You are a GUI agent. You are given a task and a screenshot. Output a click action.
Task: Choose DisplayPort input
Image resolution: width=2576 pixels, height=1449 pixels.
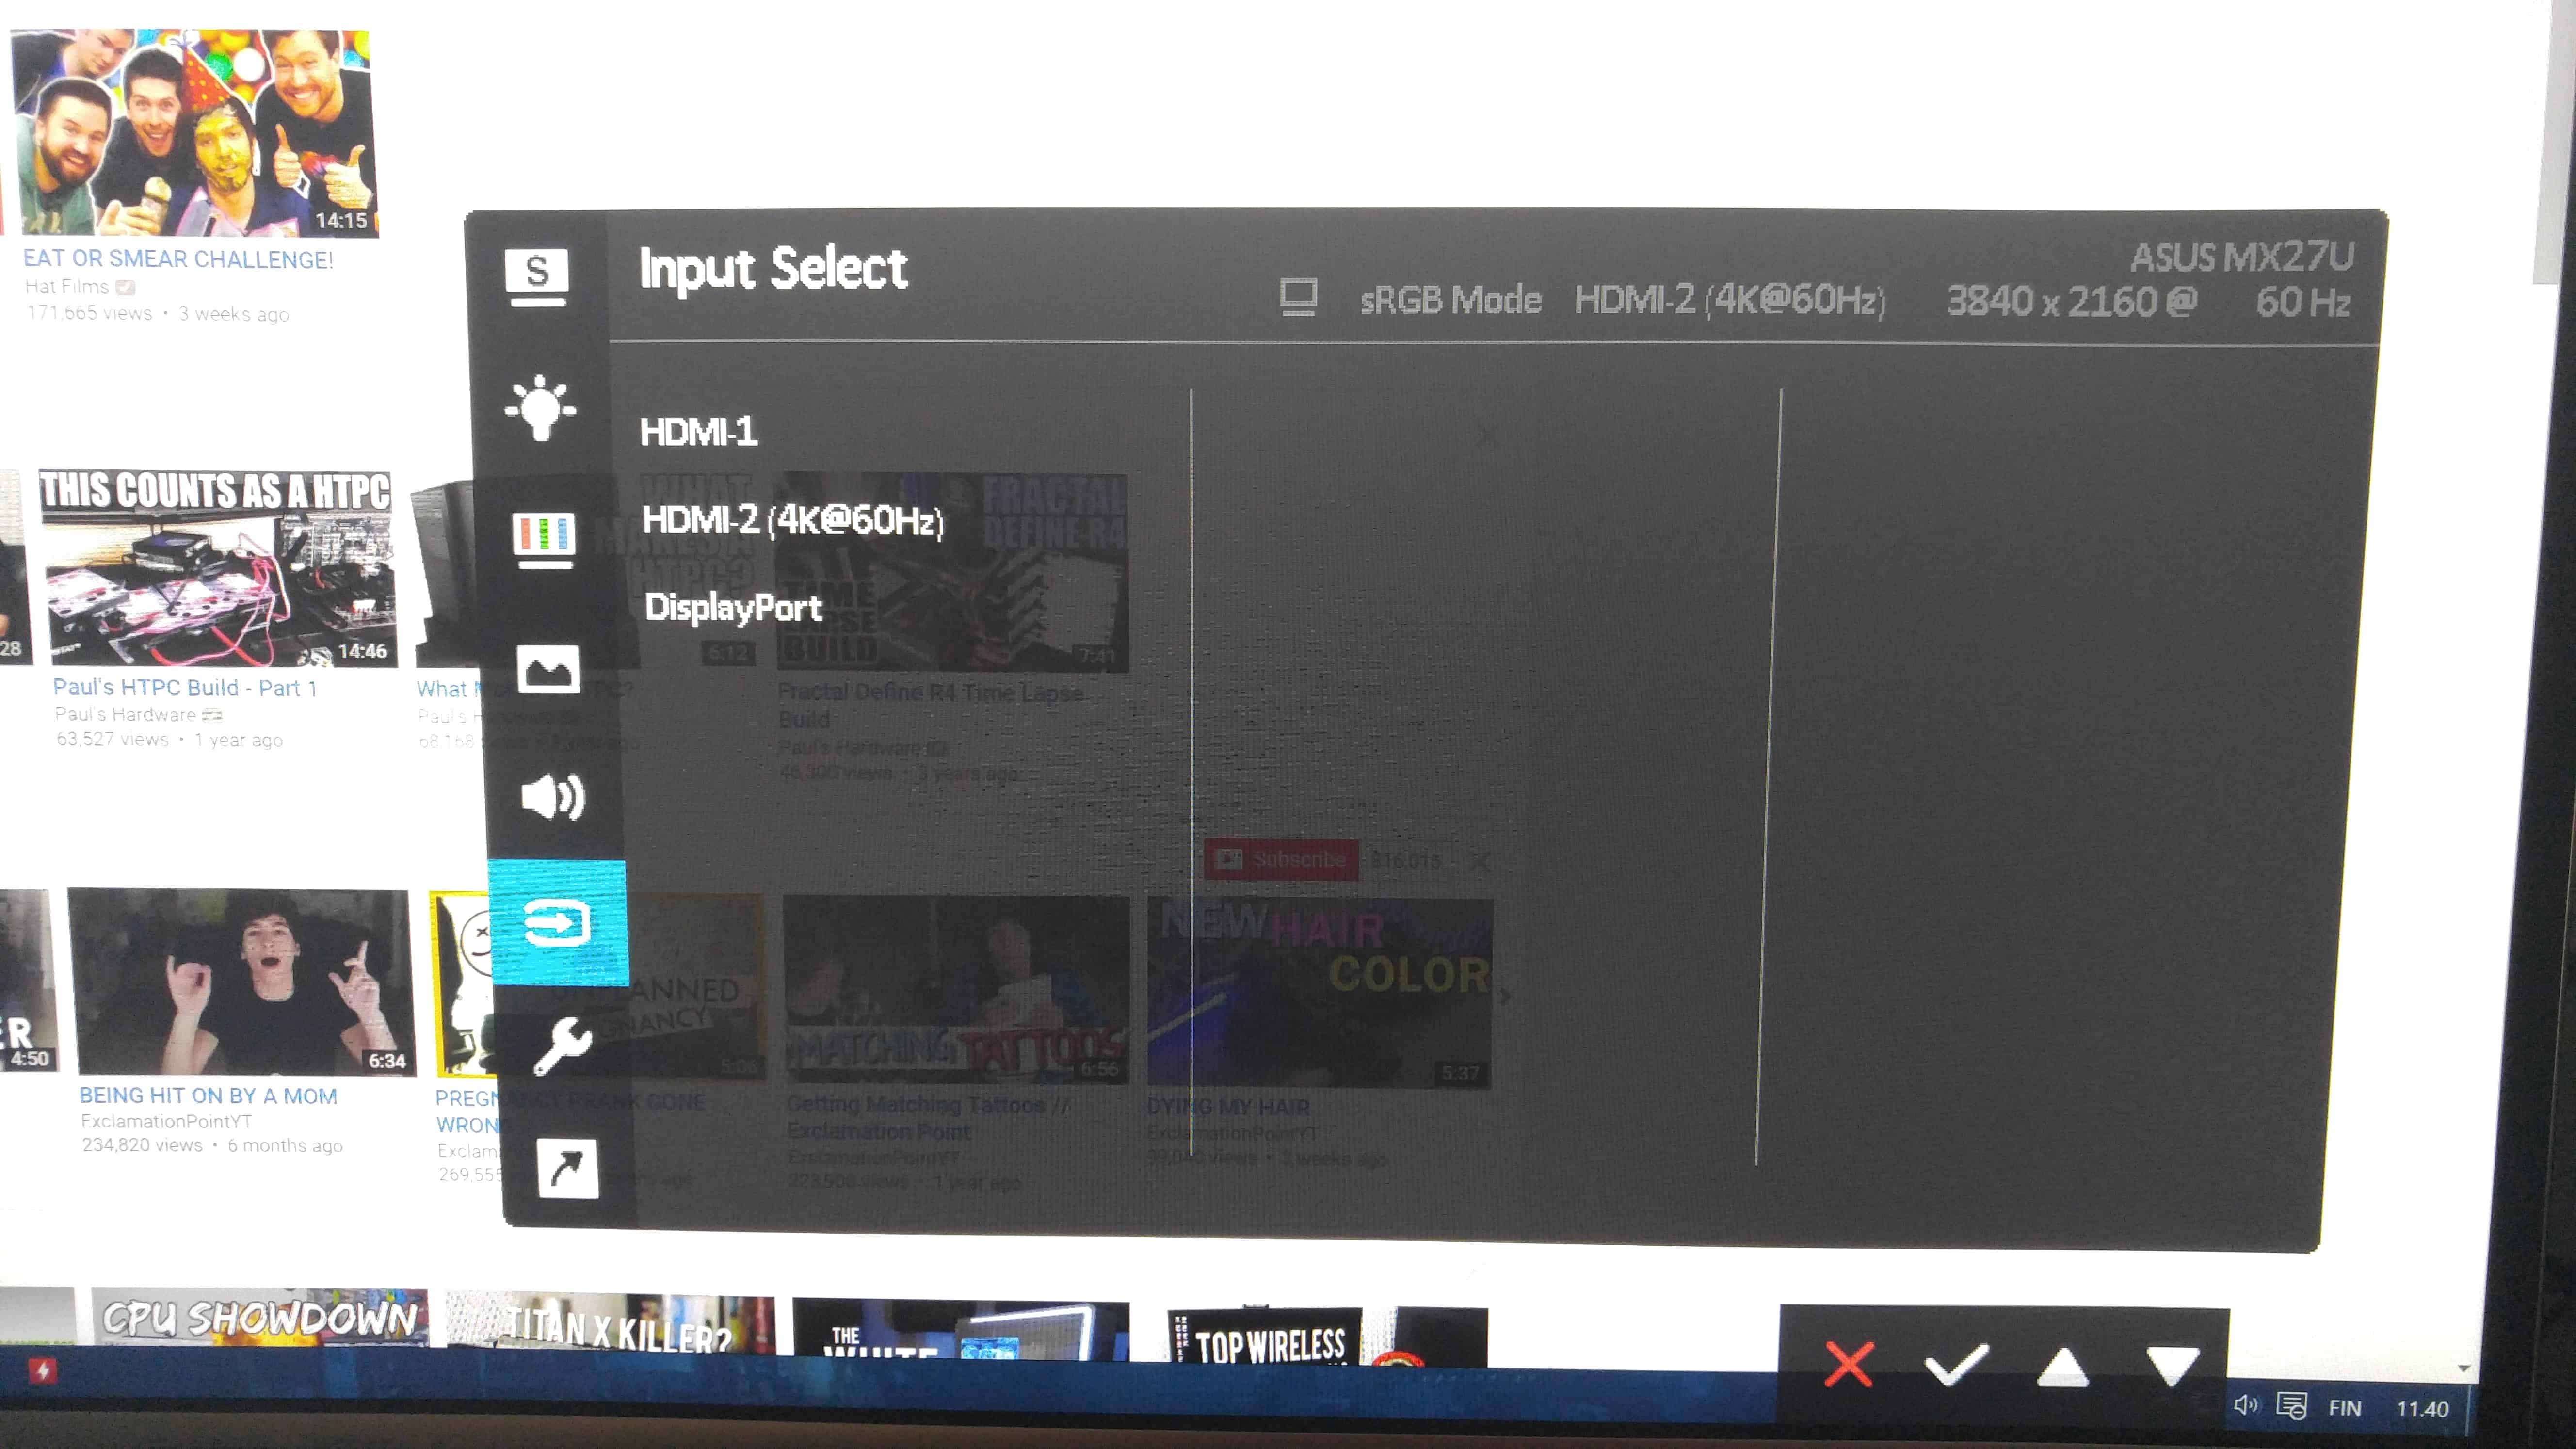[733, 608]
